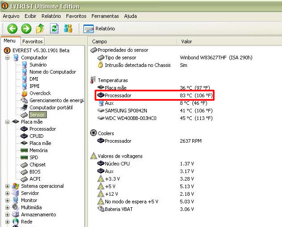The image size is (282, 227).
Task: Click the green Back arrow button
Action: (12, 29)
